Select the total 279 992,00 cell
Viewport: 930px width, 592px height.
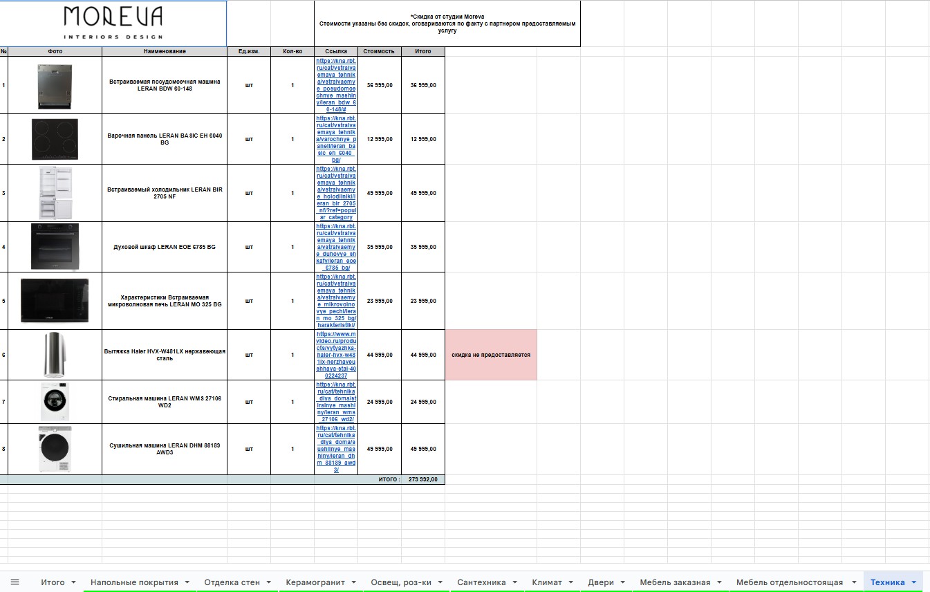[x=423, y=479]
